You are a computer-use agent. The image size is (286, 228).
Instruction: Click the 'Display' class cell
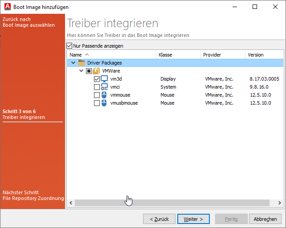click(168, 79)
